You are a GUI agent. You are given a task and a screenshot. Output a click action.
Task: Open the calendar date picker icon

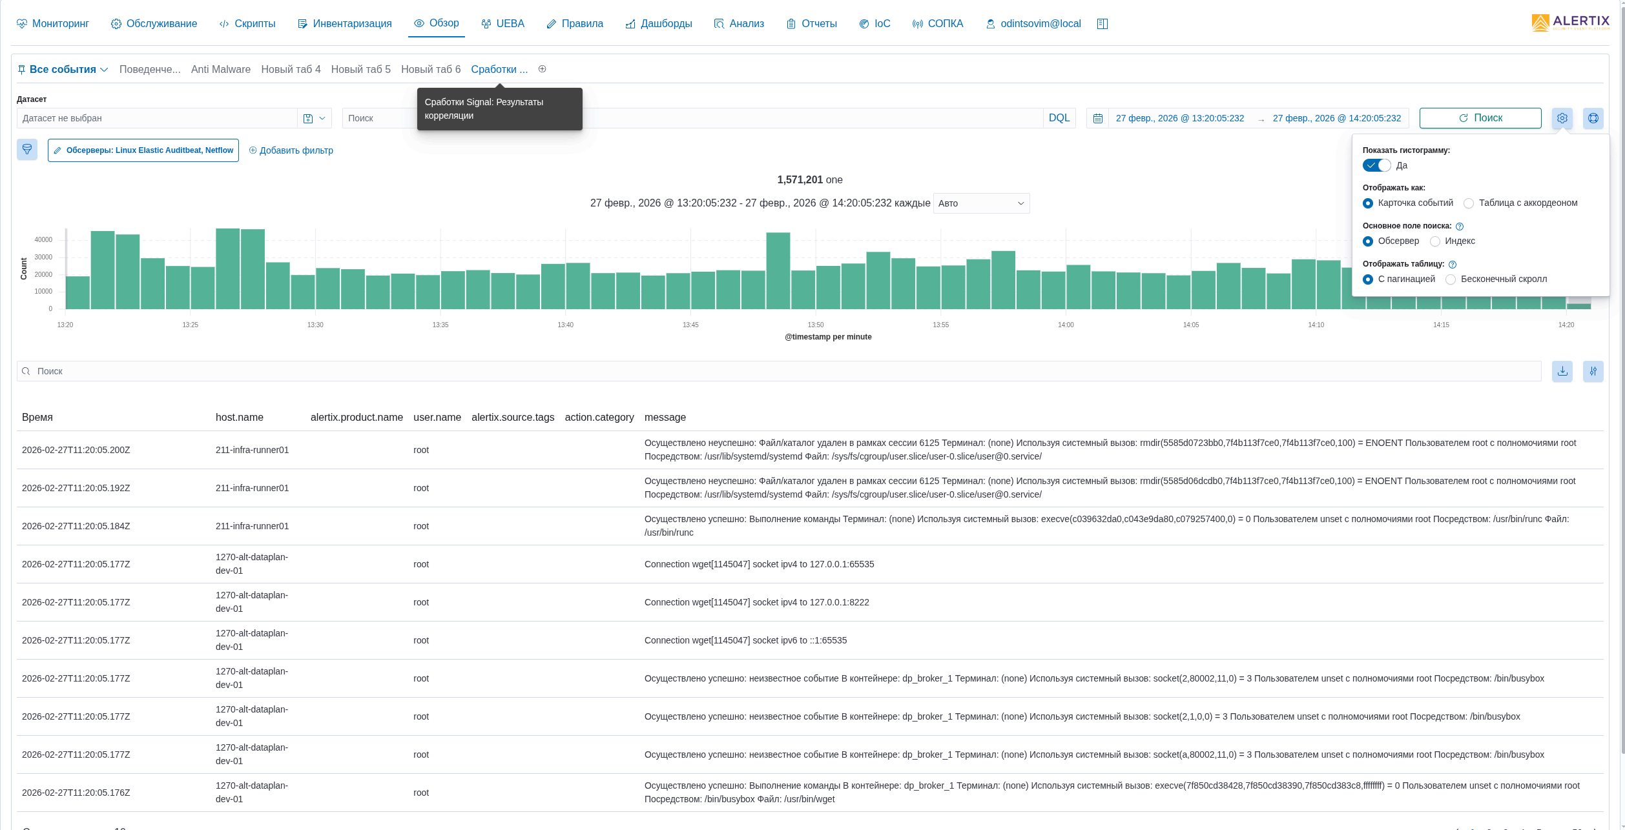(1097, 118)
